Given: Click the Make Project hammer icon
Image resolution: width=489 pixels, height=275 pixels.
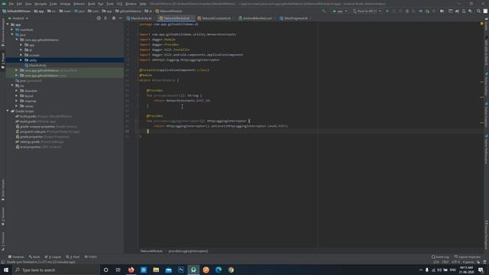Looking at the screenshot, I should coord(324,11).
